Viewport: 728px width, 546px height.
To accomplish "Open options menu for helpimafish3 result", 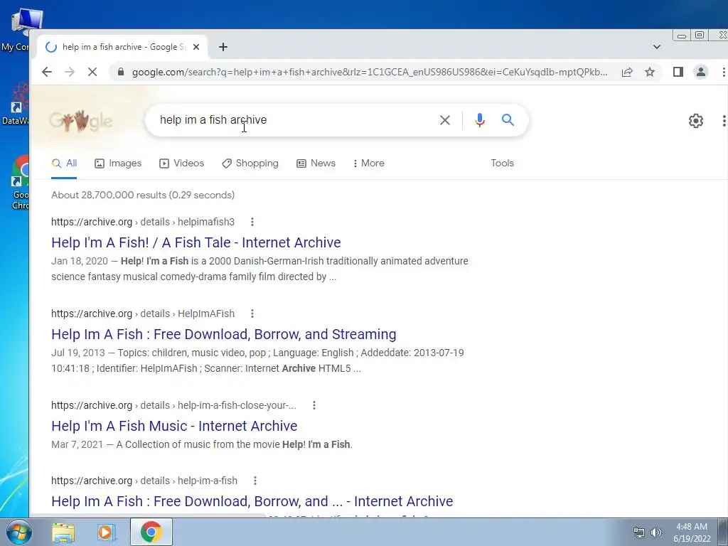I will click(x=252, y=222).
